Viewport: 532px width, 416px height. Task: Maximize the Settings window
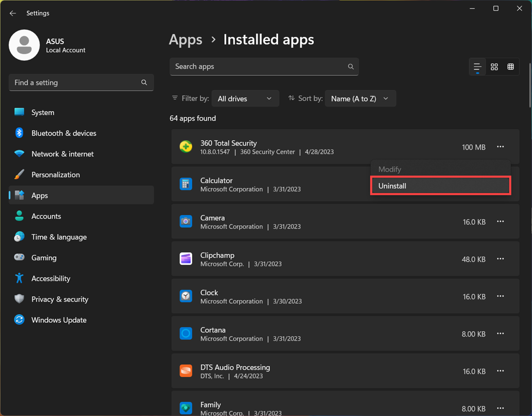(x=496, y=9)
